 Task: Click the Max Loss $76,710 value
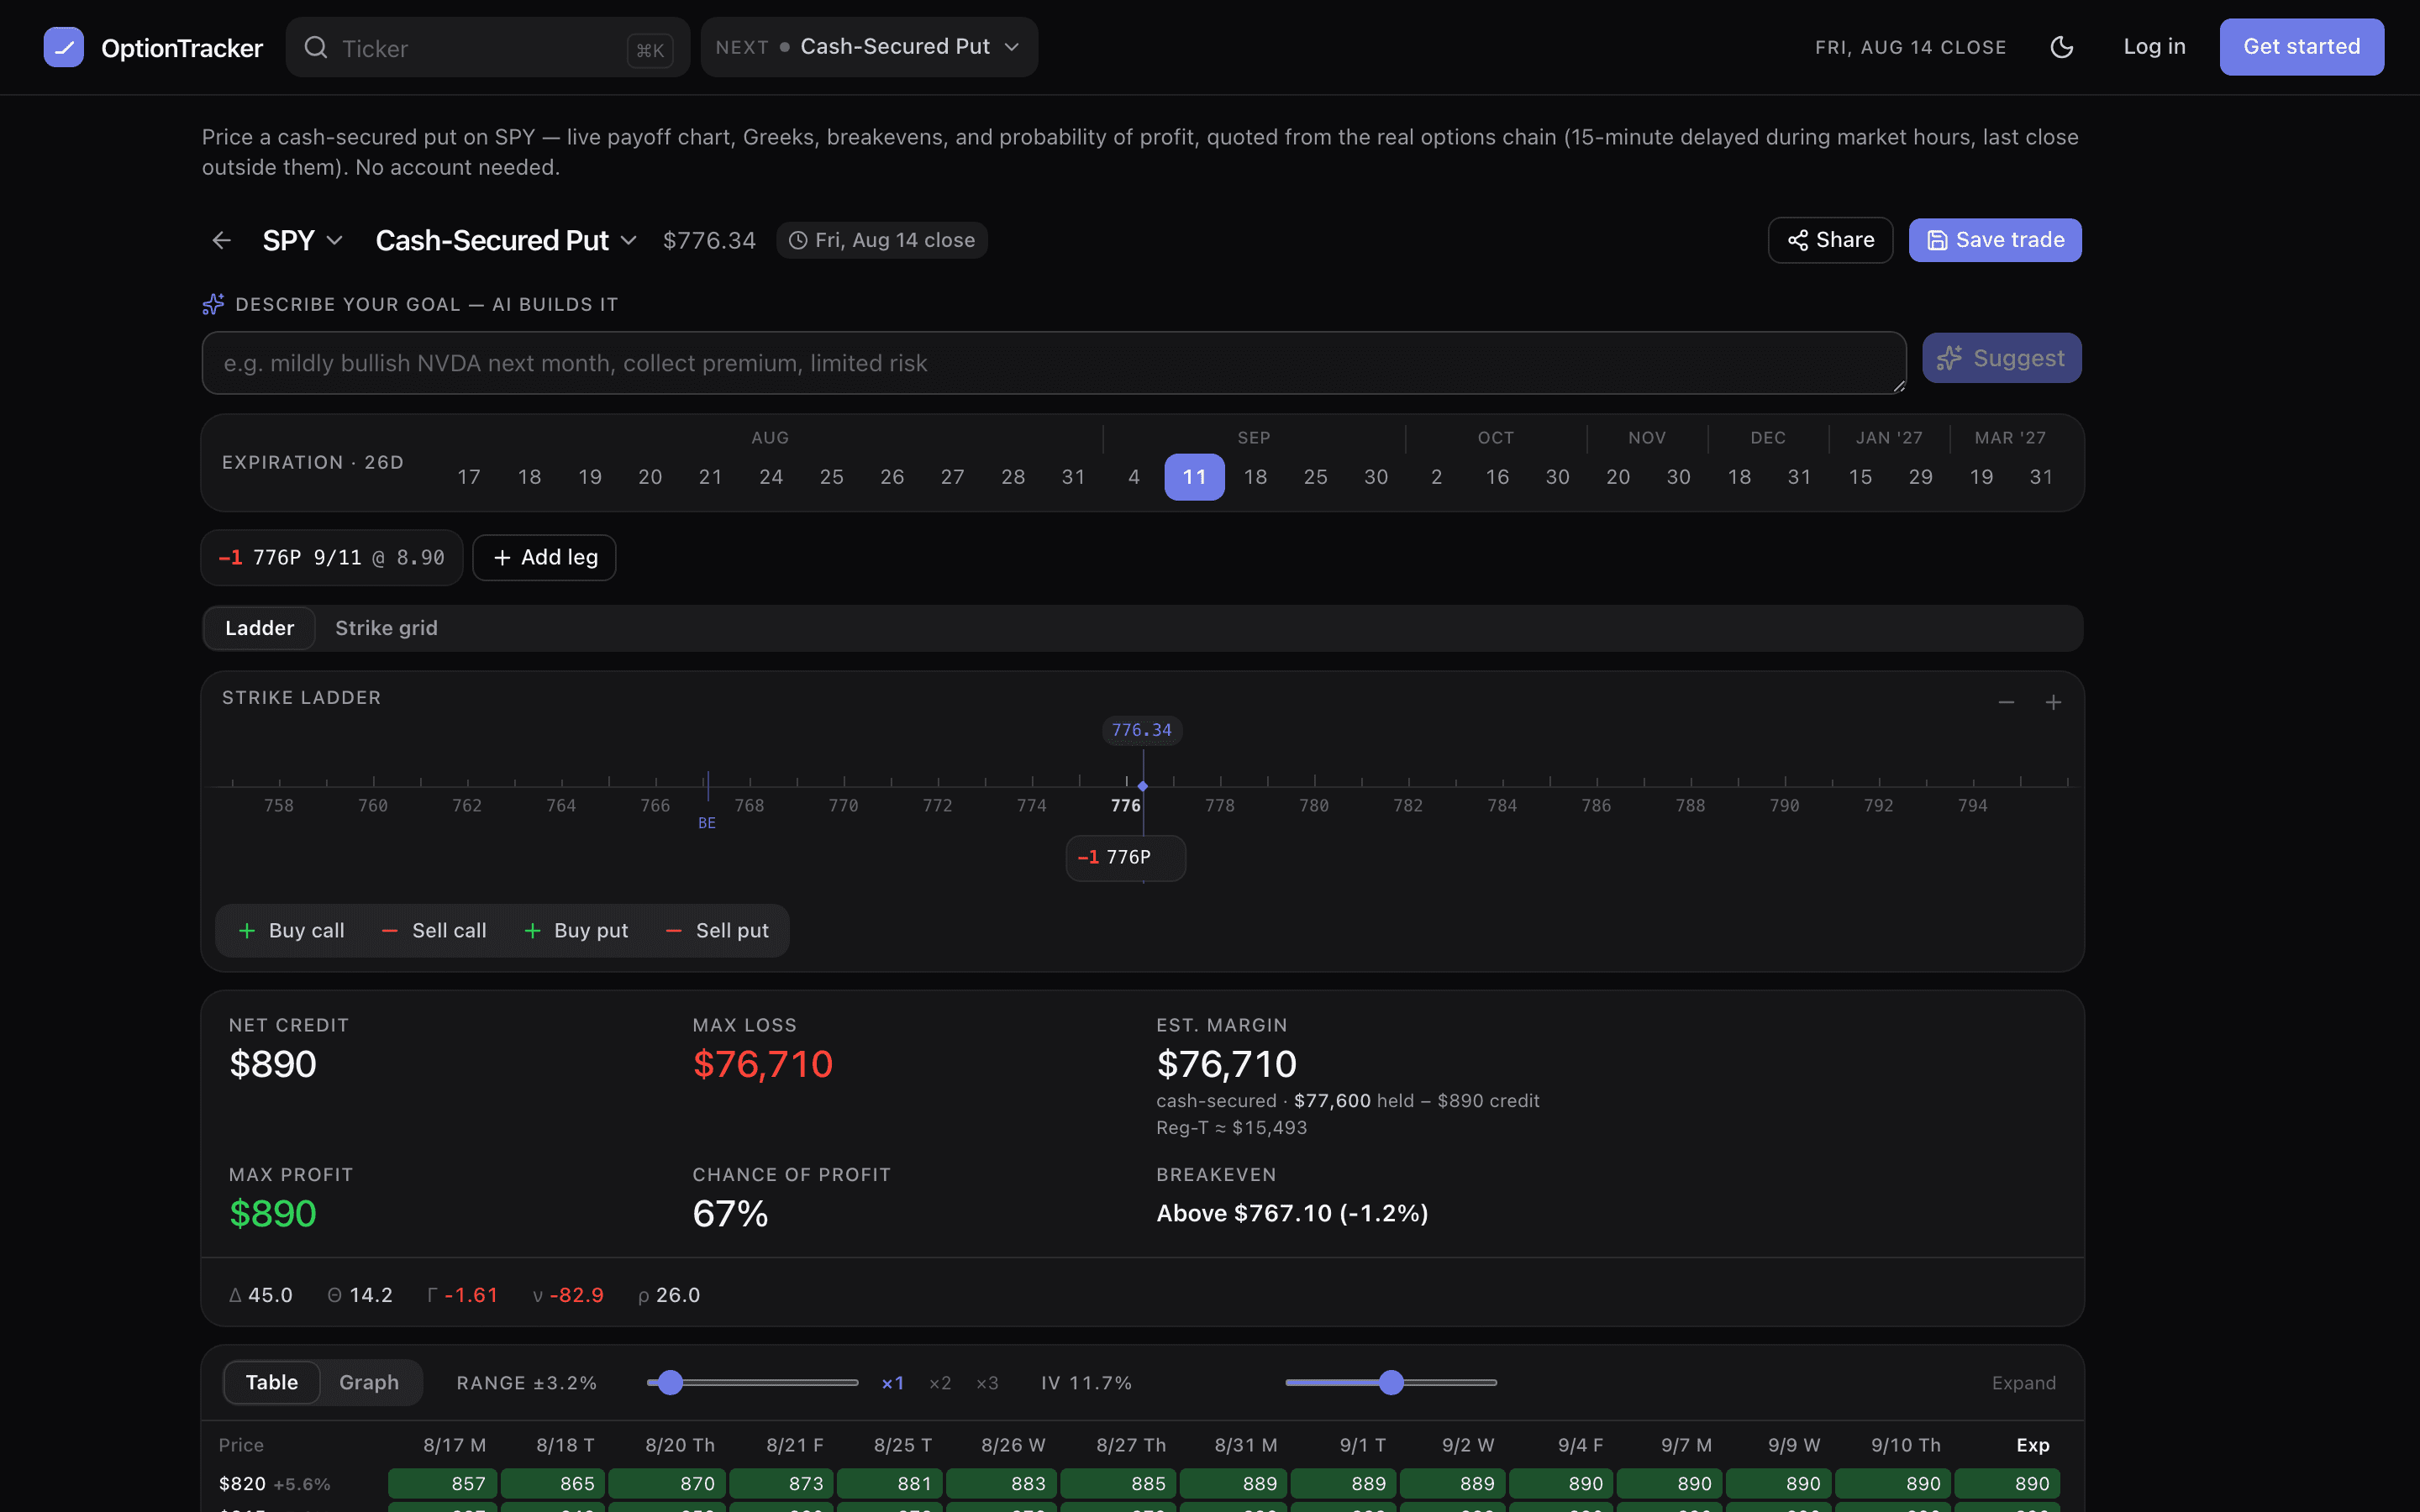click(763, 1064)
